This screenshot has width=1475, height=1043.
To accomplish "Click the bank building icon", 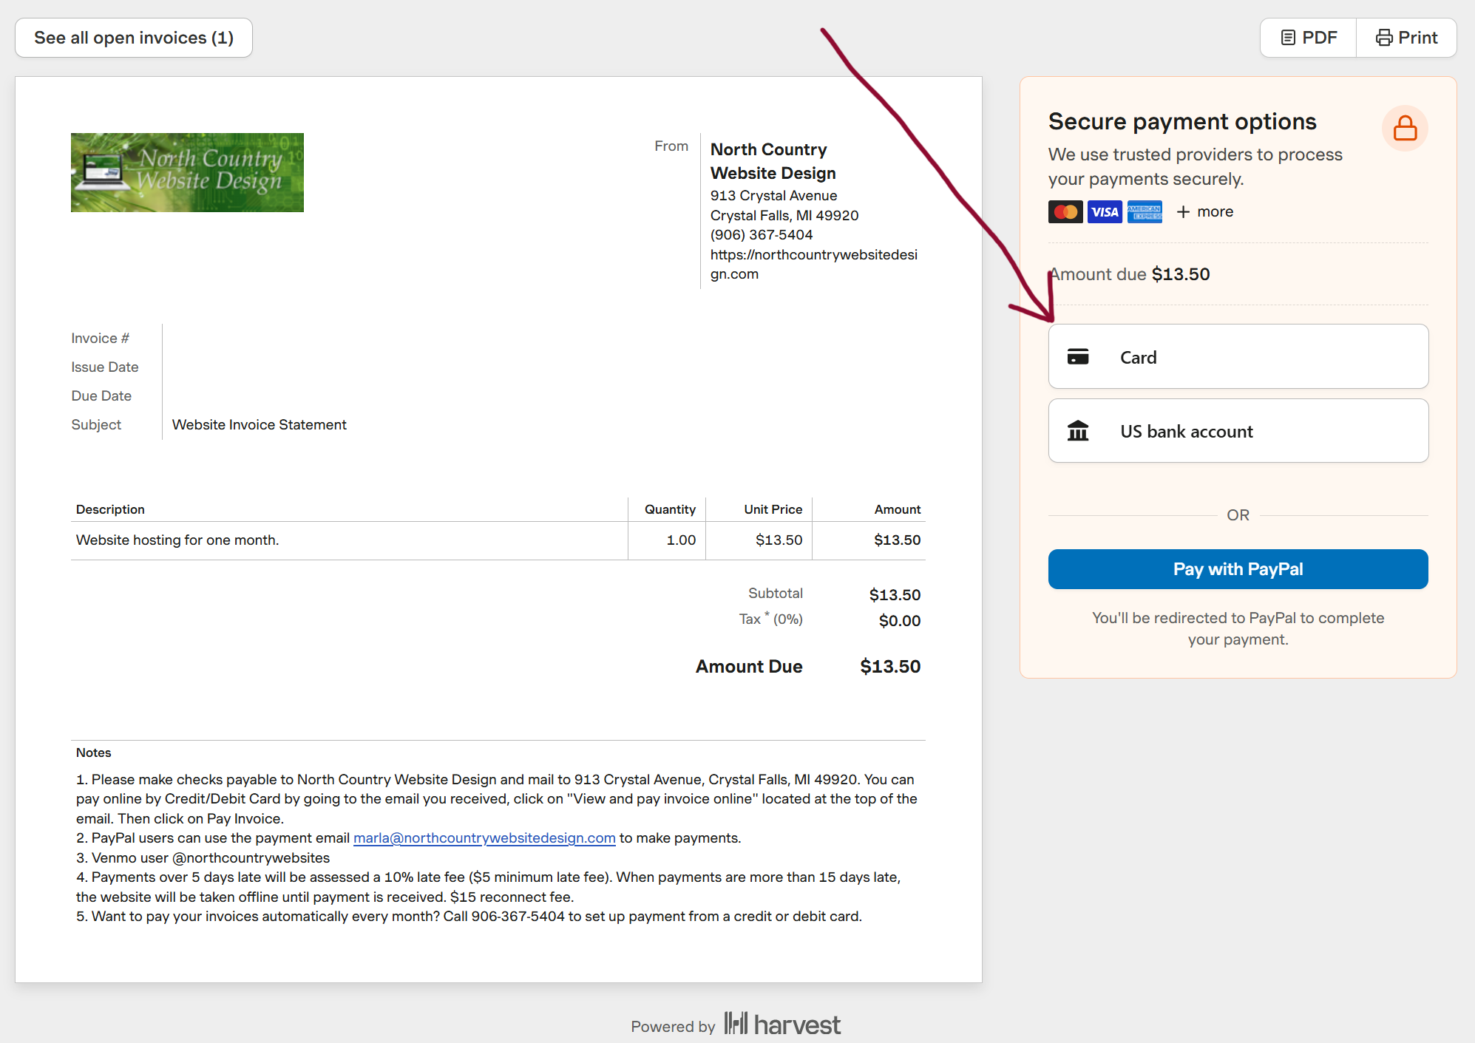I will tap(1078, 431).
